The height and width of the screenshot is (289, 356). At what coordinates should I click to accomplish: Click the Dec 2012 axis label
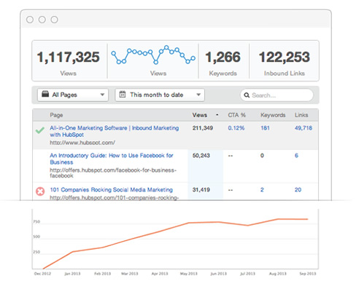coord(42,274)
